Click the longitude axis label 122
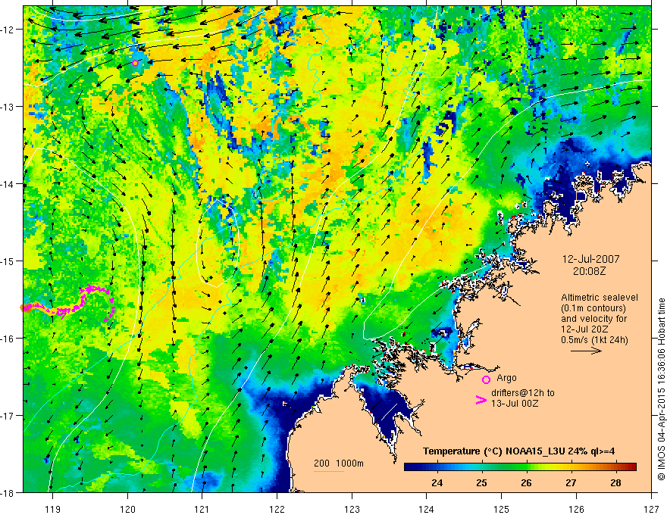667x515 pixels. (277, 509)
